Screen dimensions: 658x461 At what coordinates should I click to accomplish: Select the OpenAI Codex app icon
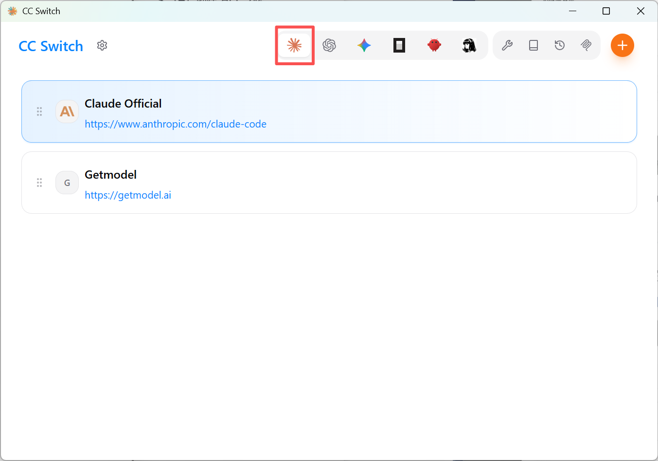click(329, 45)
